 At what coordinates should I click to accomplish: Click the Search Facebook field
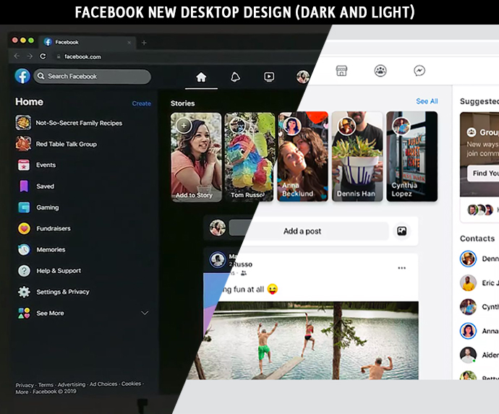[92, 77]
